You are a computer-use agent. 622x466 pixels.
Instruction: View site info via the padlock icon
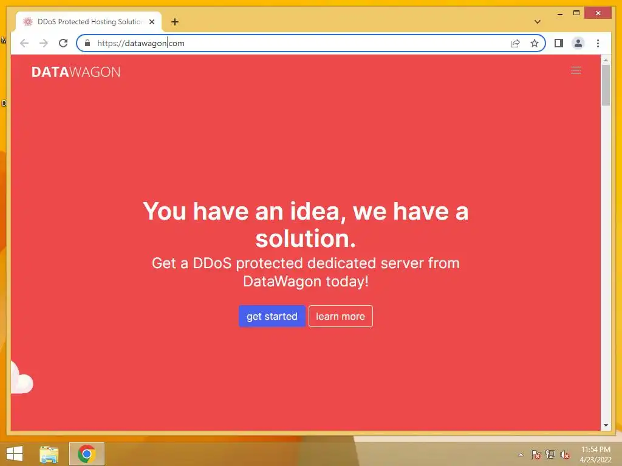click(x=87, y=43)
